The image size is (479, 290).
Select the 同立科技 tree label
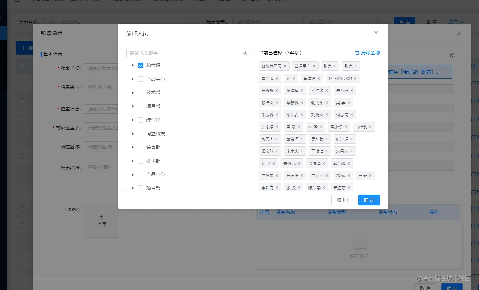tap(156, 134)
